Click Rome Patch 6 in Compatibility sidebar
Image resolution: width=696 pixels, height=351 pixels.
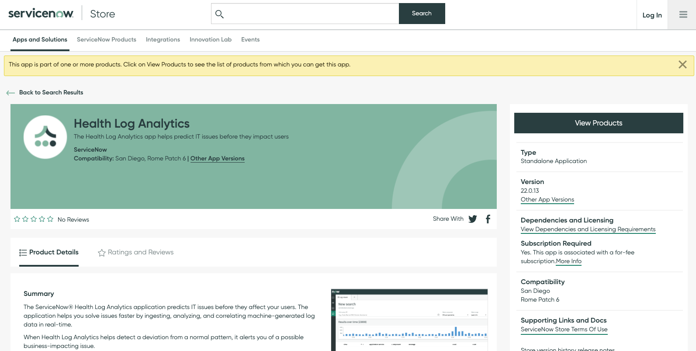tap(540, 300)
